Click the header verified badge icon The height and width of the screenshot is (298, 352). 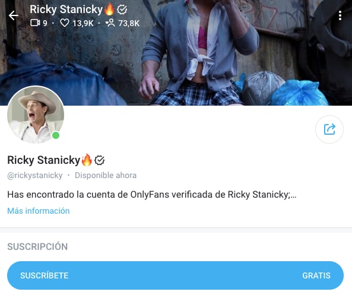(122, 9)
